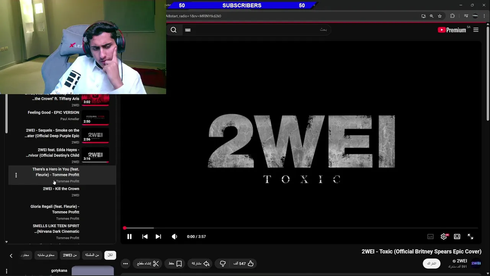This screenshot has width=490, height=276.
Task: Create a clip with scissors button
Action: pyautogui.click(x=148, y=263)
